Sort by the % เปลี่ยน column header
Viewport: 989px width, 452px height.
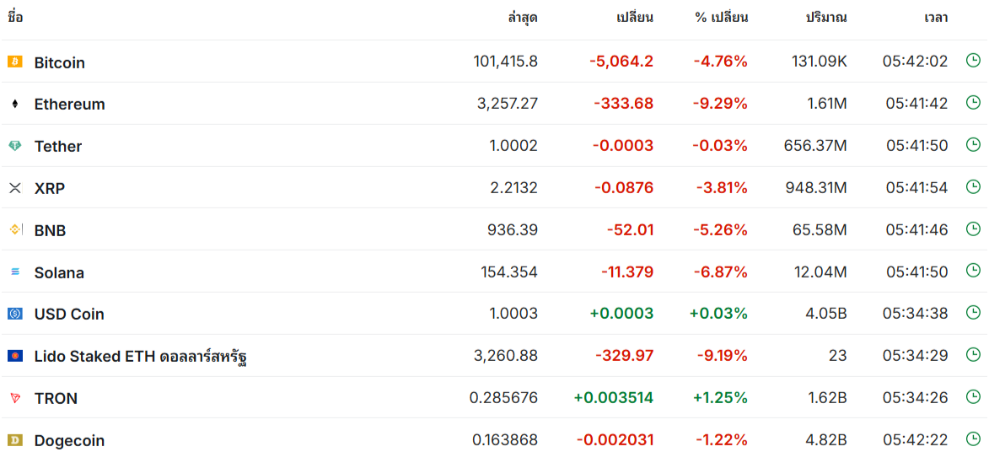721,18
